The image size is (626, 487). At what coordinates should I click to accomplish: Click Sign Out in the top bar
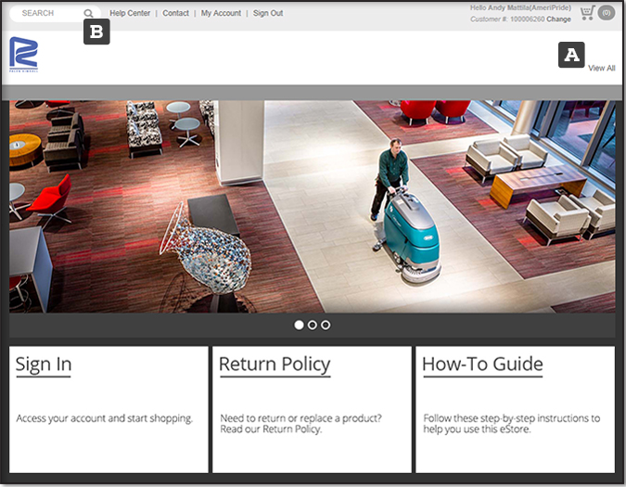tap(268, 14)
